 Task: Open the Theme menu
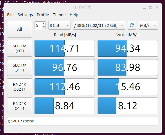[59, 15]
